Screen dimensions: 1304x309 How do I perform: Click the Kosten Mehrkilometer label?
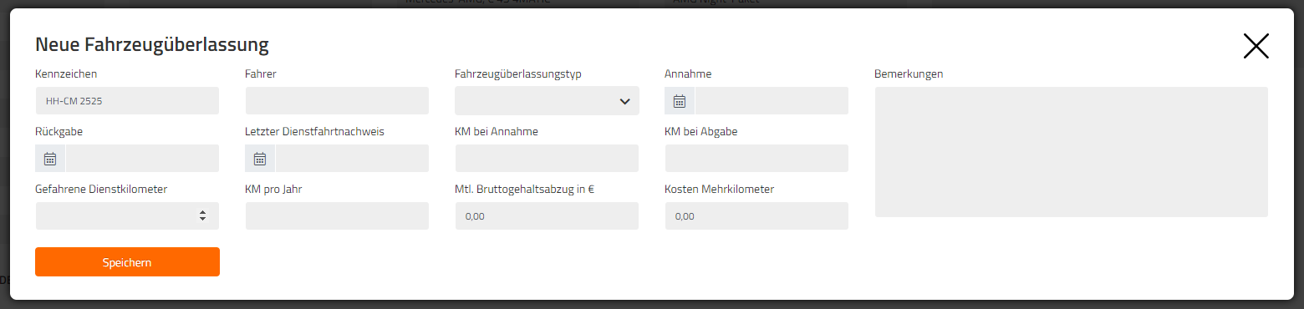tap(719, 189)
